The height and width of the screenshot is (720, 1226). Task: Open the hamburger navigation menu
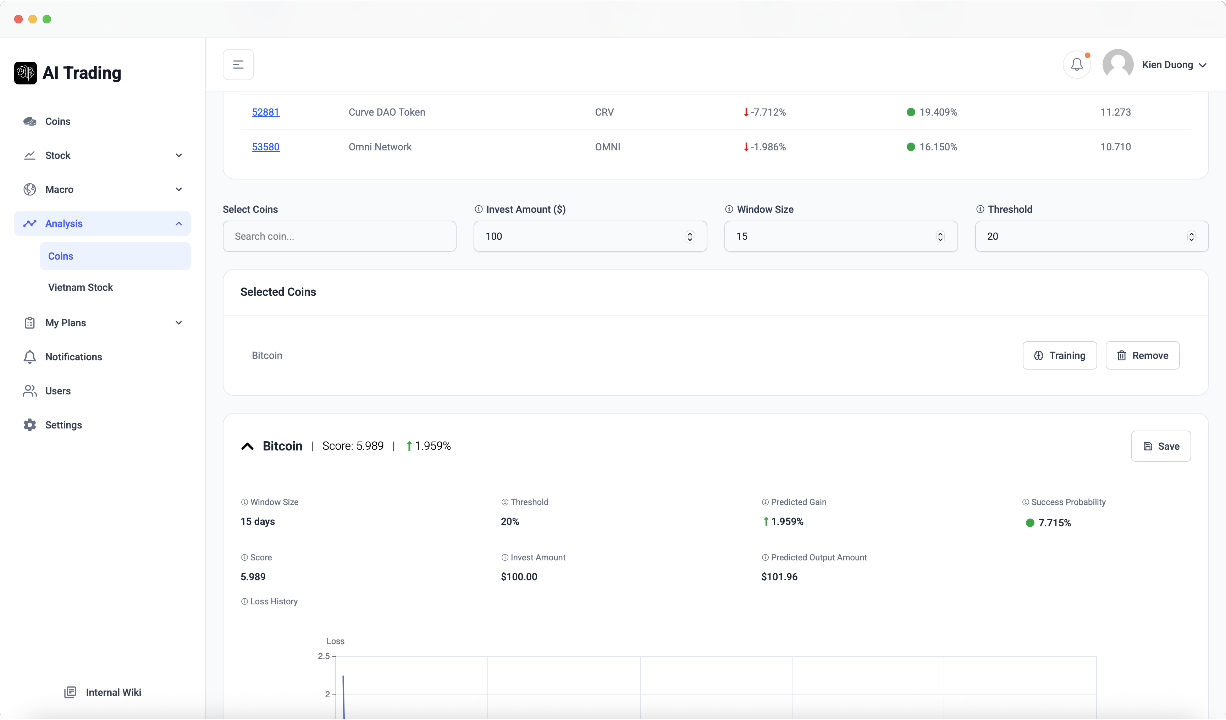(238, 64)
